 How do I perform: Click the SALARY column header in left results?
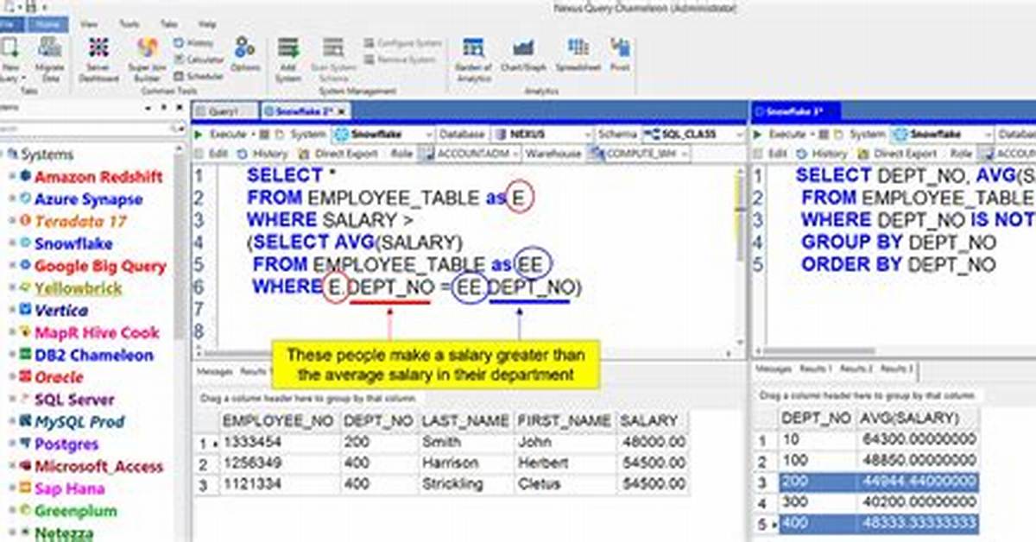click(x=653, y=420)
